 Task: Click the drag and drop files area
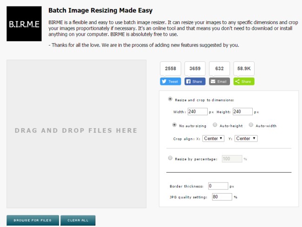(77, 134)
